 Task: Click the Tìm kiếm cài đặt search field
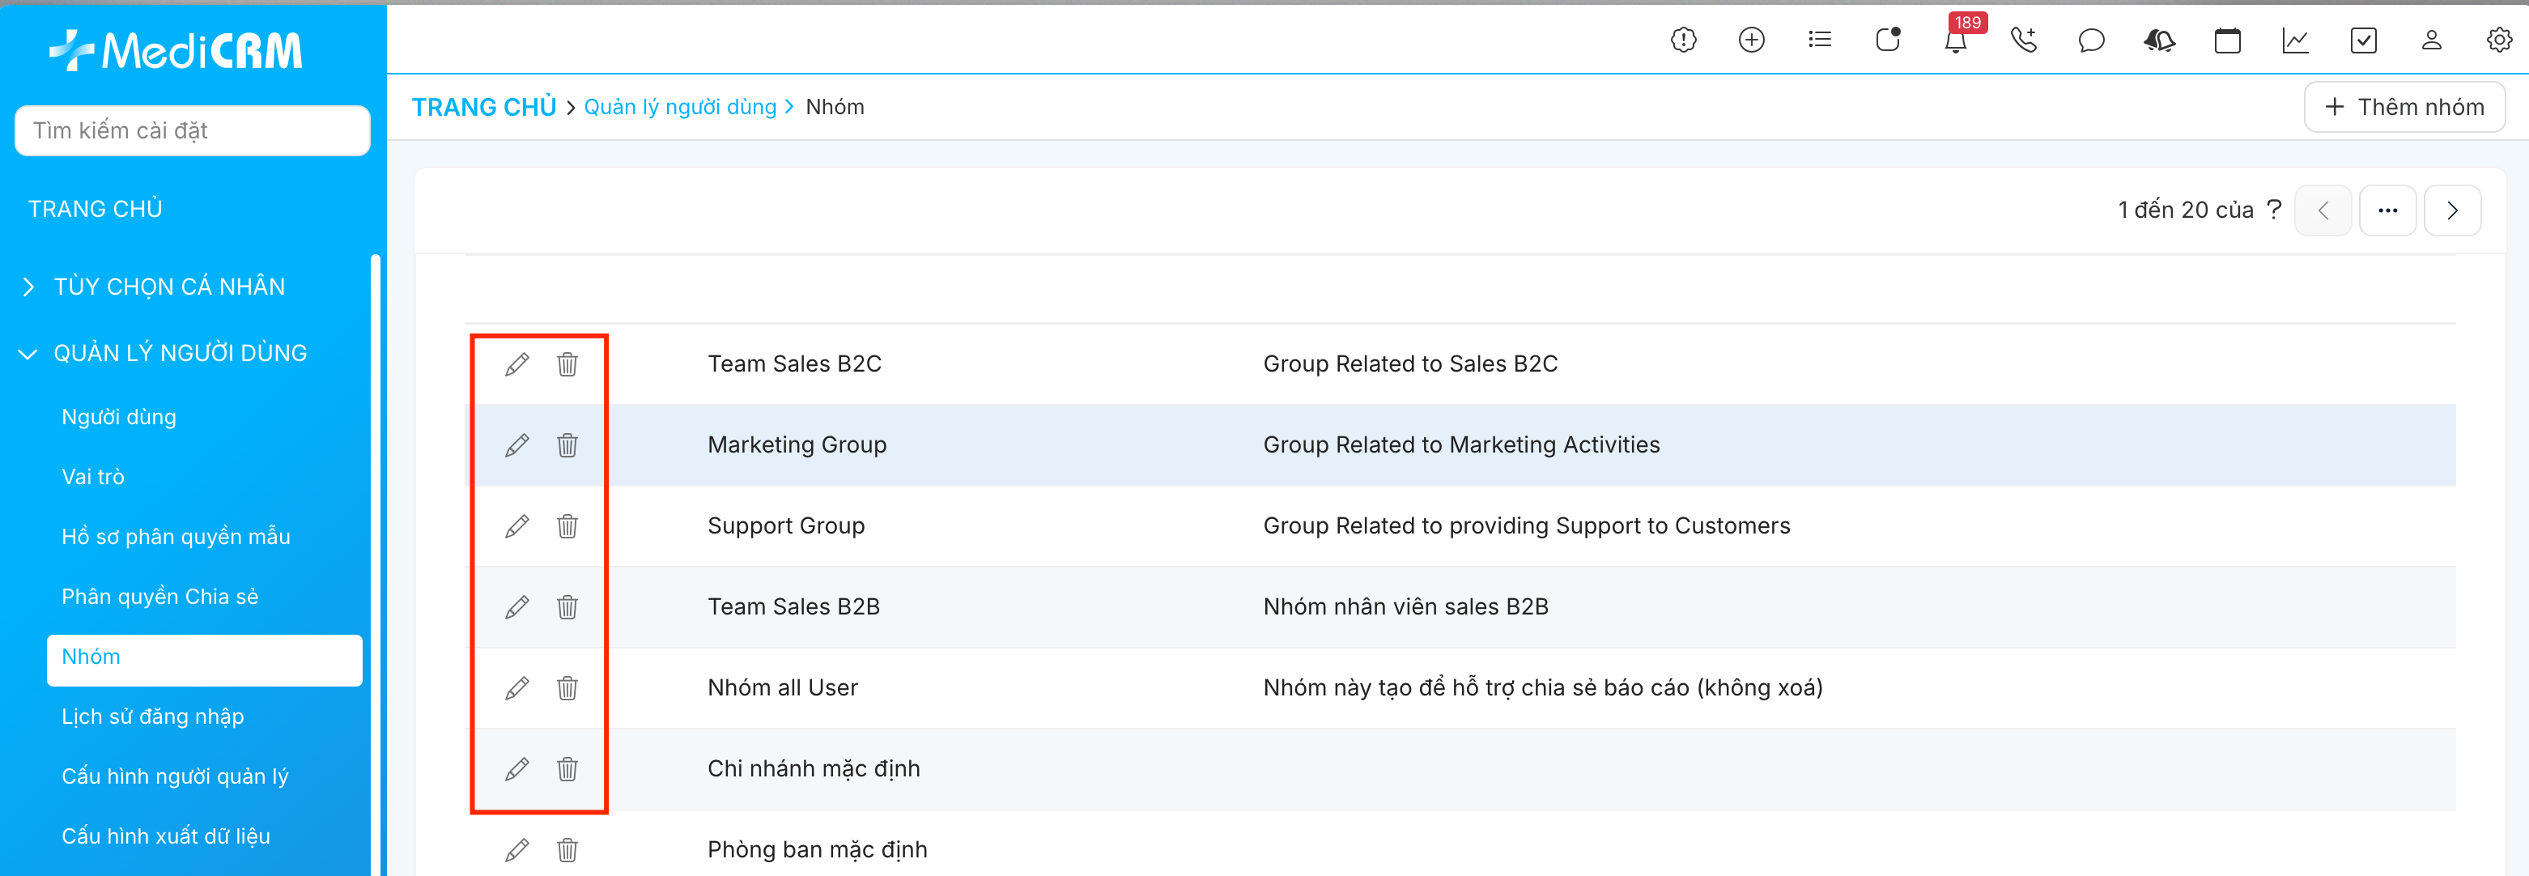193,130
